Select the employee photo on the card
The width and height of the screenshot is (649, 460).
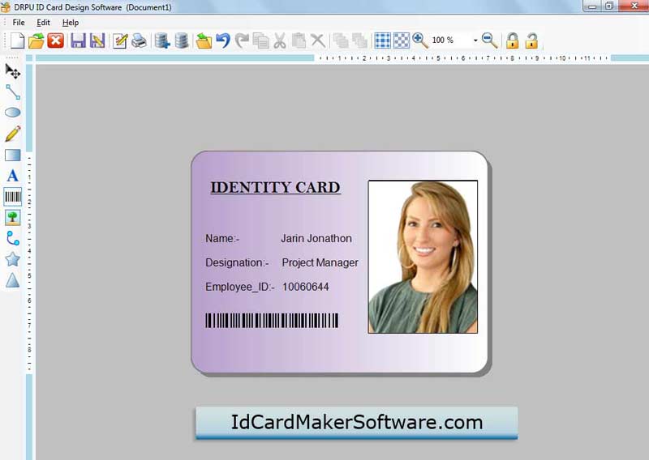point(423,256)
